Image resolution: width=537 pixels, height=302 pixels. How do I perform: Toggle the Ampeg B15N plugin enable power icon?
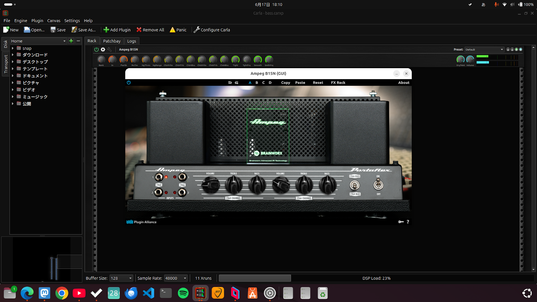[97, 49]
